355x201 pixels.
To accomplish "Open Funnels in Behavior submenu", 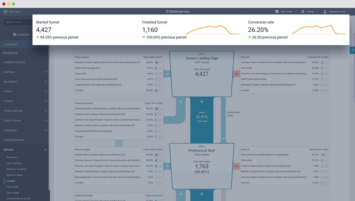I will coord(11,181).
